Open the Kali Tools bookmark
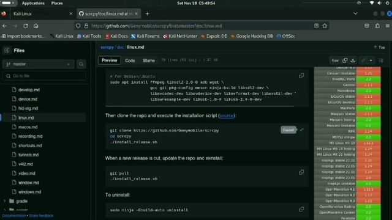 [x=89, y=36]
